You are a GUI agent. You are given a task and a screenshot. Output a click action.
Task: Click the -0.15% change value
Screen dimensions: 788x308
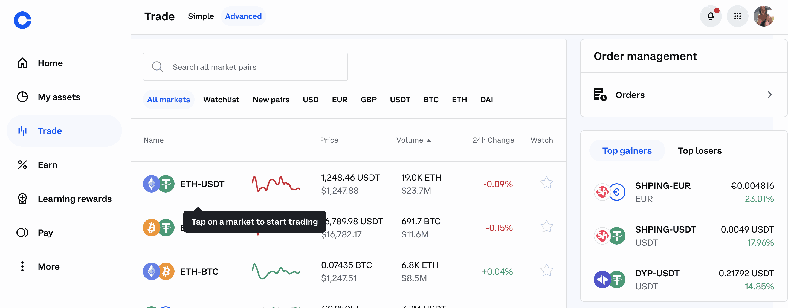499,228
